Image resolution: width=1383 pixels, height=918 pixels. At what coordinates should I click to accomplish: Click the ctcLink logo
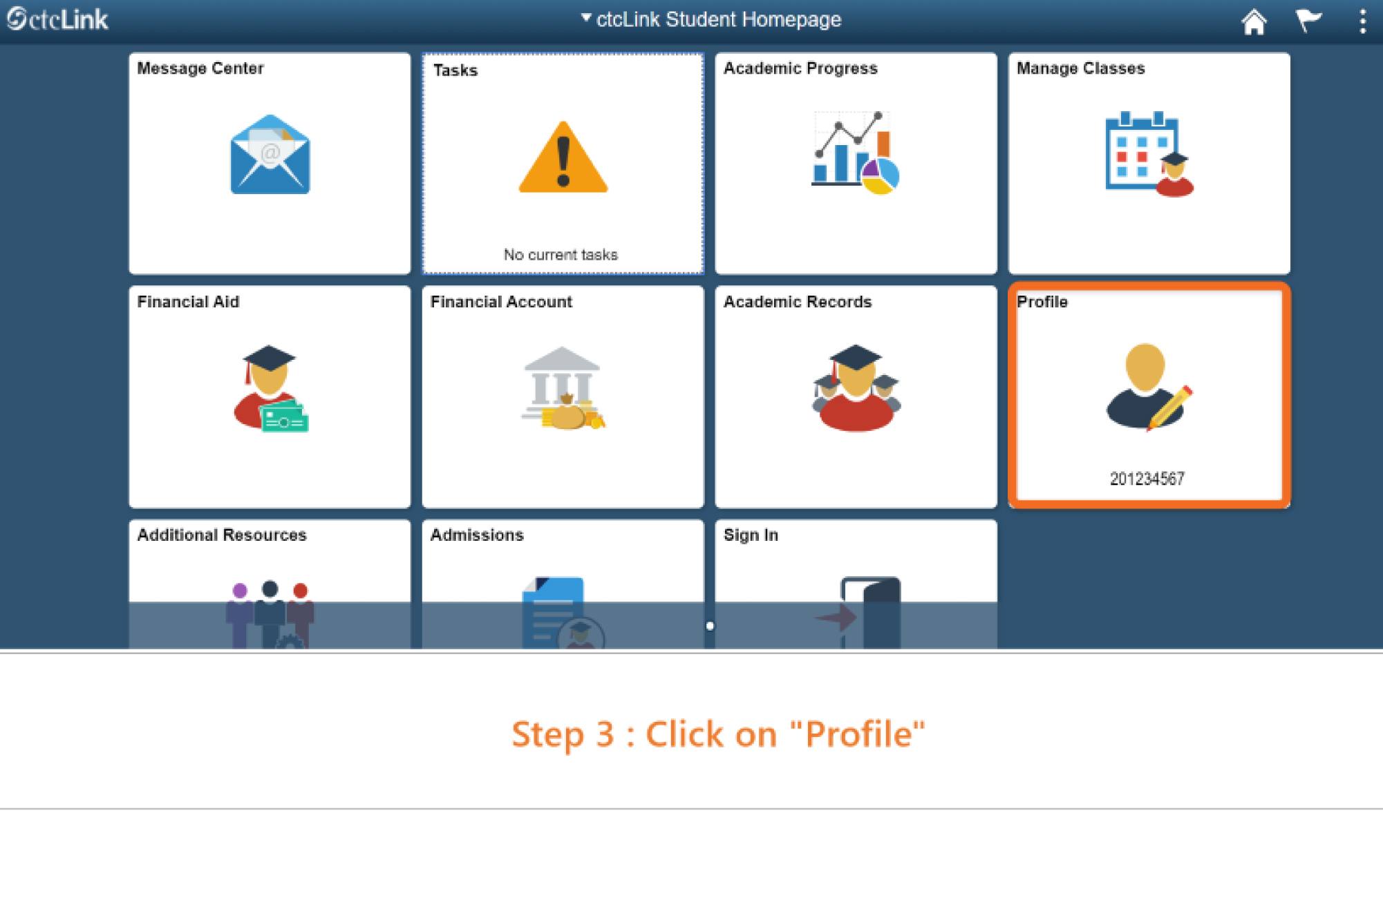click(58, 19)
